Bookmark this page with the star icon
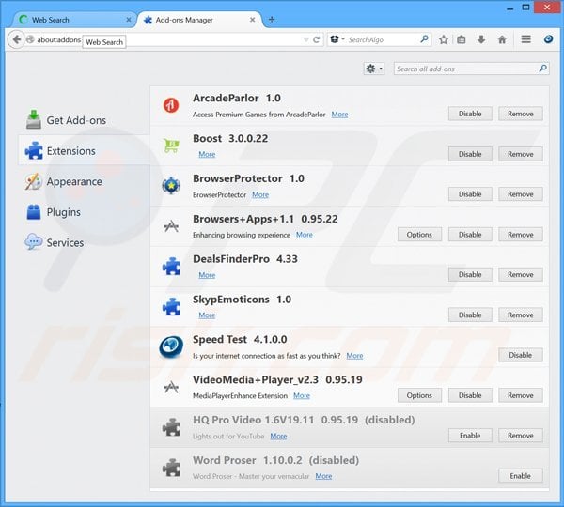This screenshot has height=507, width=564. click(x=443, y=39)
